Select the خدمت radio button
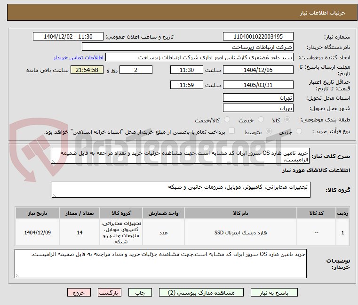 [261, 120]
